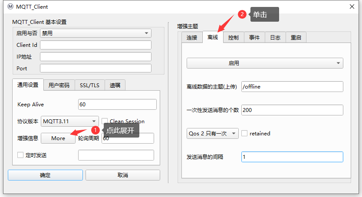Enable the 定时发送 checkbox
Viewport: 362px width, 197px height.
[20, 155]
